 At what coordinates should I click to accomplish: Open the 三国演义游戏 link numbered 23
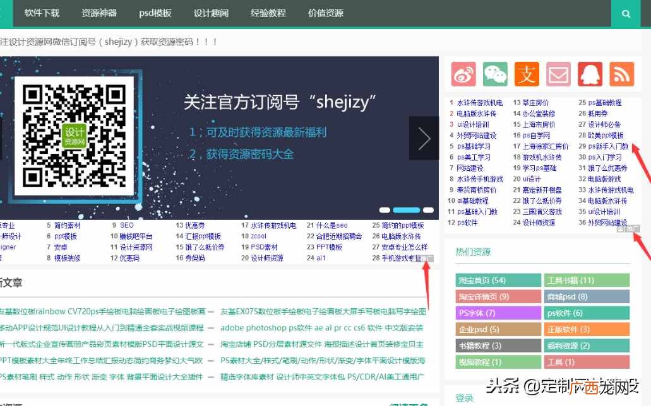[542, 211]
